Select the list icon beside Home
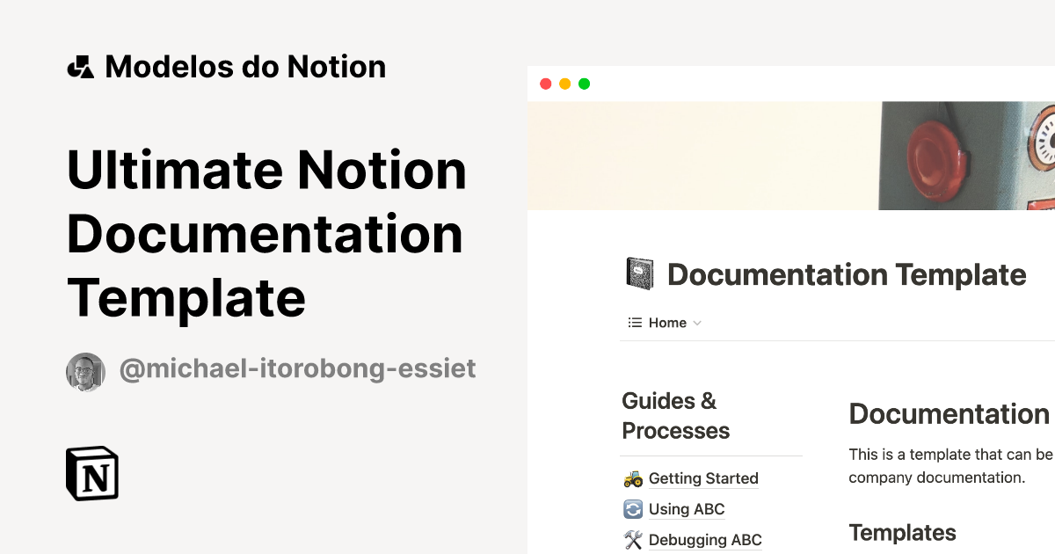 coord(634,323)
